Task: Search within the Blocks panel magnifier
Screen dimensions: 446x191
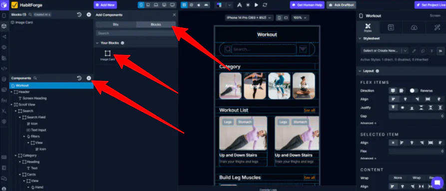Action: coord(30,14)
